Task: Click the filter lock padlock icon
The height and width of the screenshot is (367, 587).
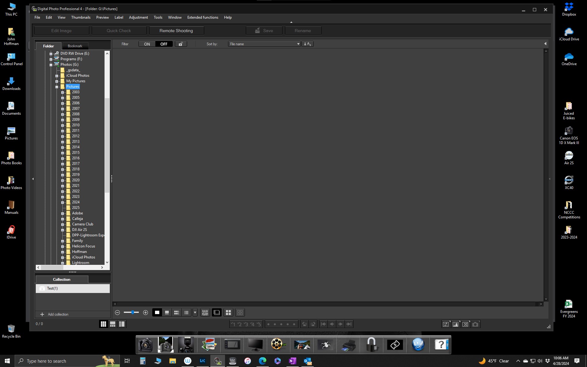Action: [181, 44]
